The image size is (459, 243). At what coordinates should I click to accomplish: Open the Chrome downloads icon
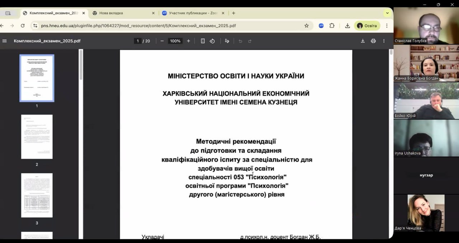point(347,26)
